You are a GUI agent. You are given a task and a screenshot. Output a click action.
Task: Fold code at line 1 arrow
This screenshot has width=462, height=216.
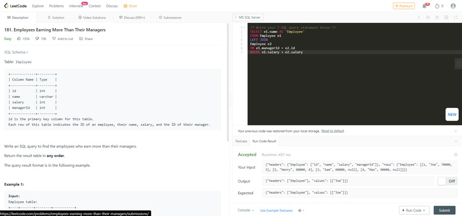[x=244, y=27]
